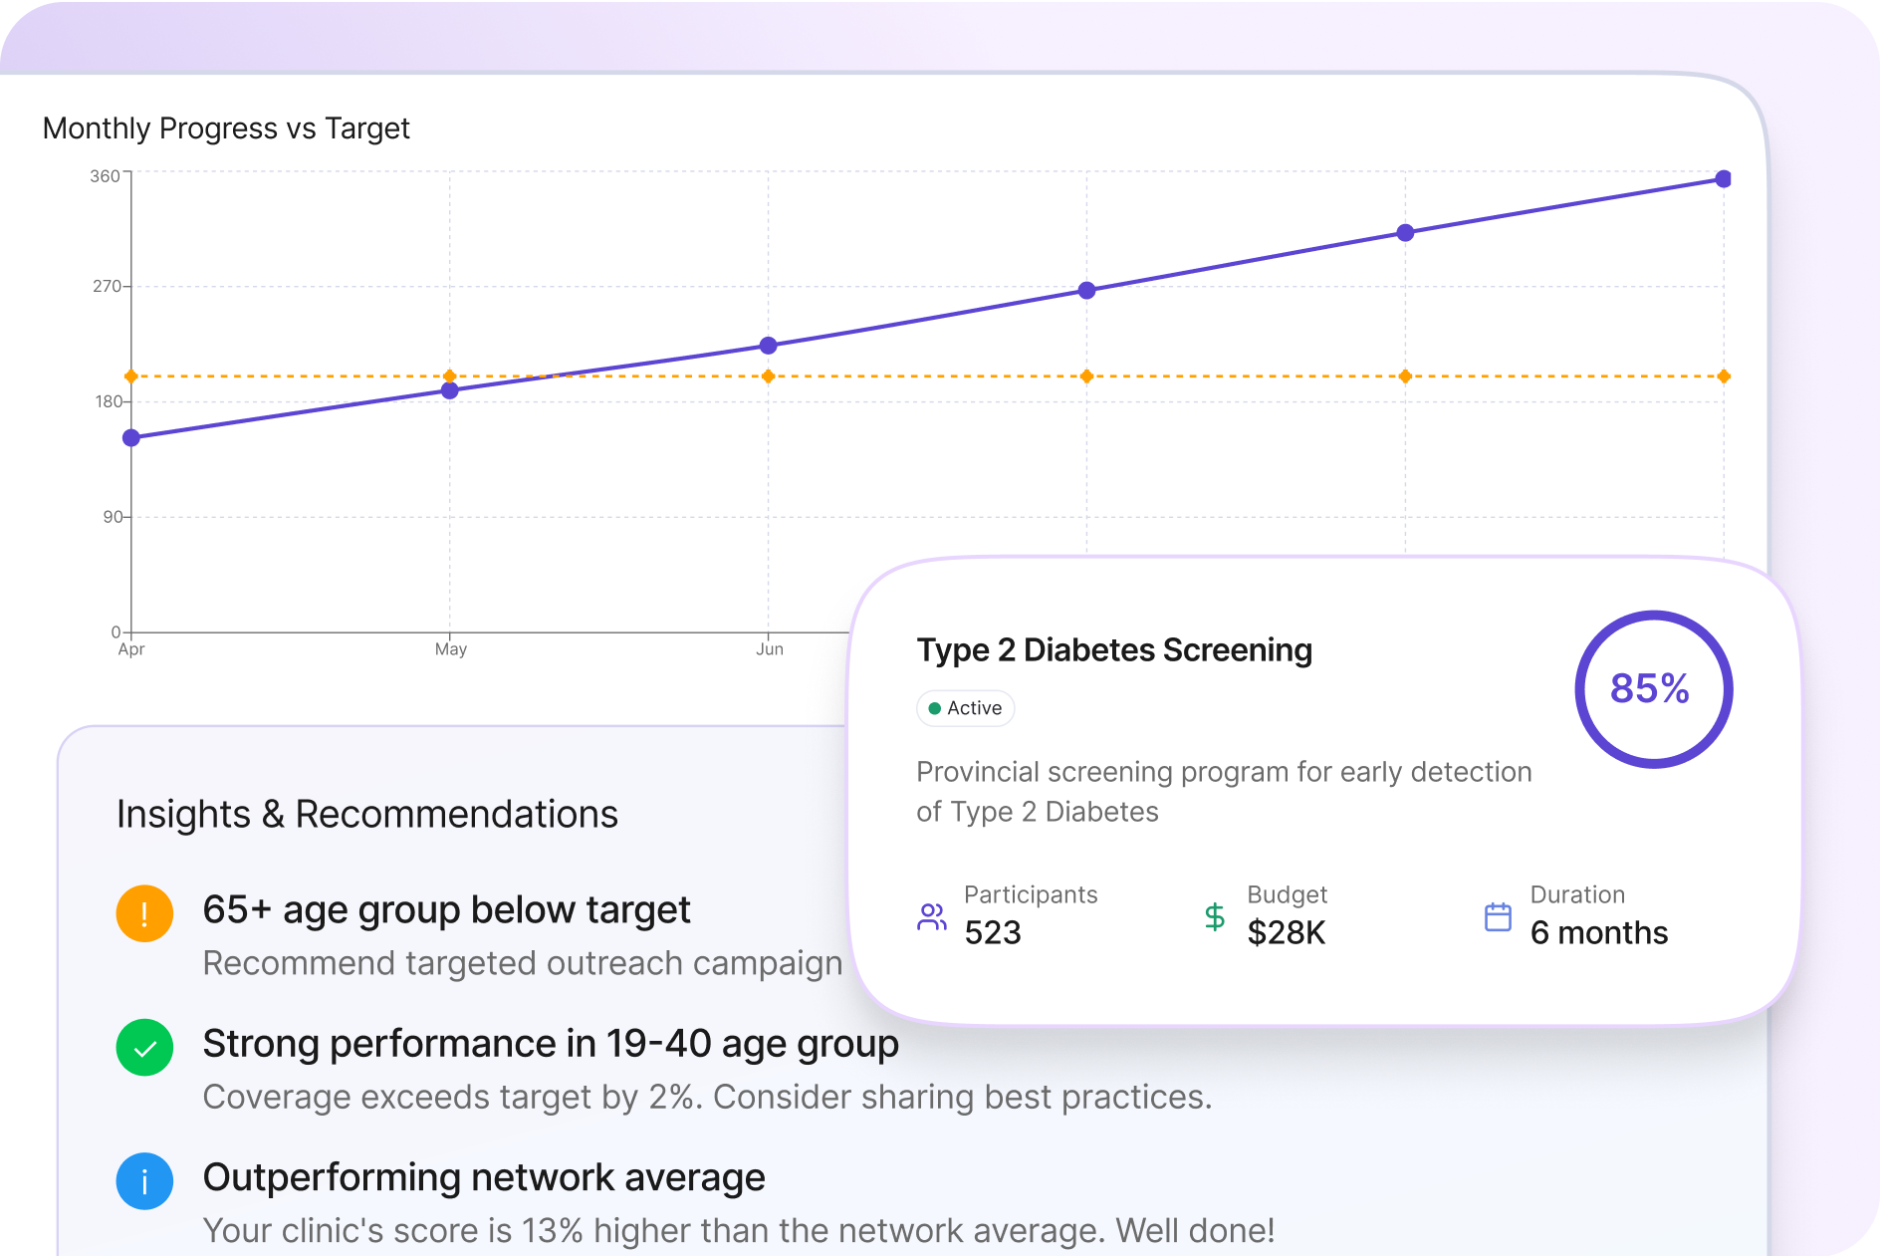Viewport: 1880px width, 1256px height.
Task: Click the orange target marker above May
Action: [x=450, y=376]
